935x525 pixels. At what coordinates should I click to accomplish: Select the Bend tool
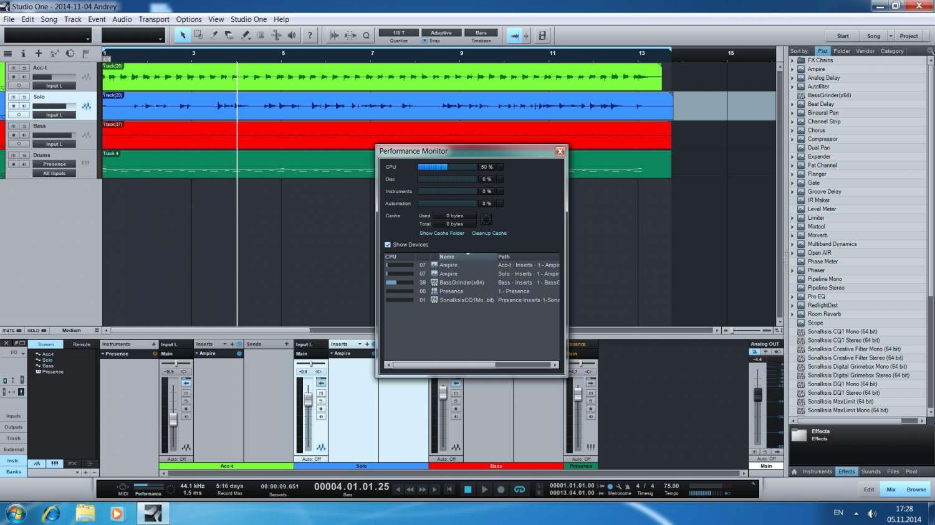tap(276, 35)
